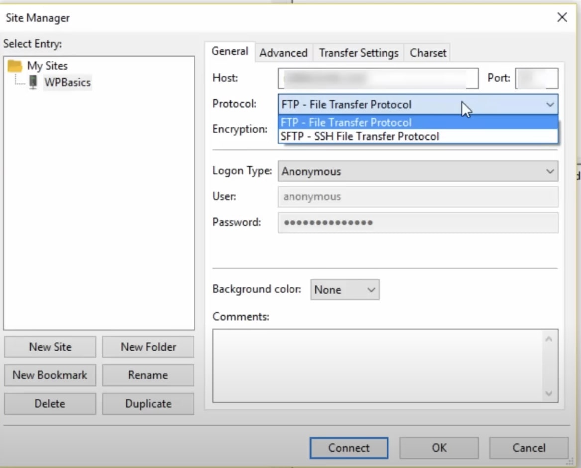Viewport: 581px width, 468px height.
Task: Choose SFTP - SSH File Transfer Protocol
Action: click(418, 136)
